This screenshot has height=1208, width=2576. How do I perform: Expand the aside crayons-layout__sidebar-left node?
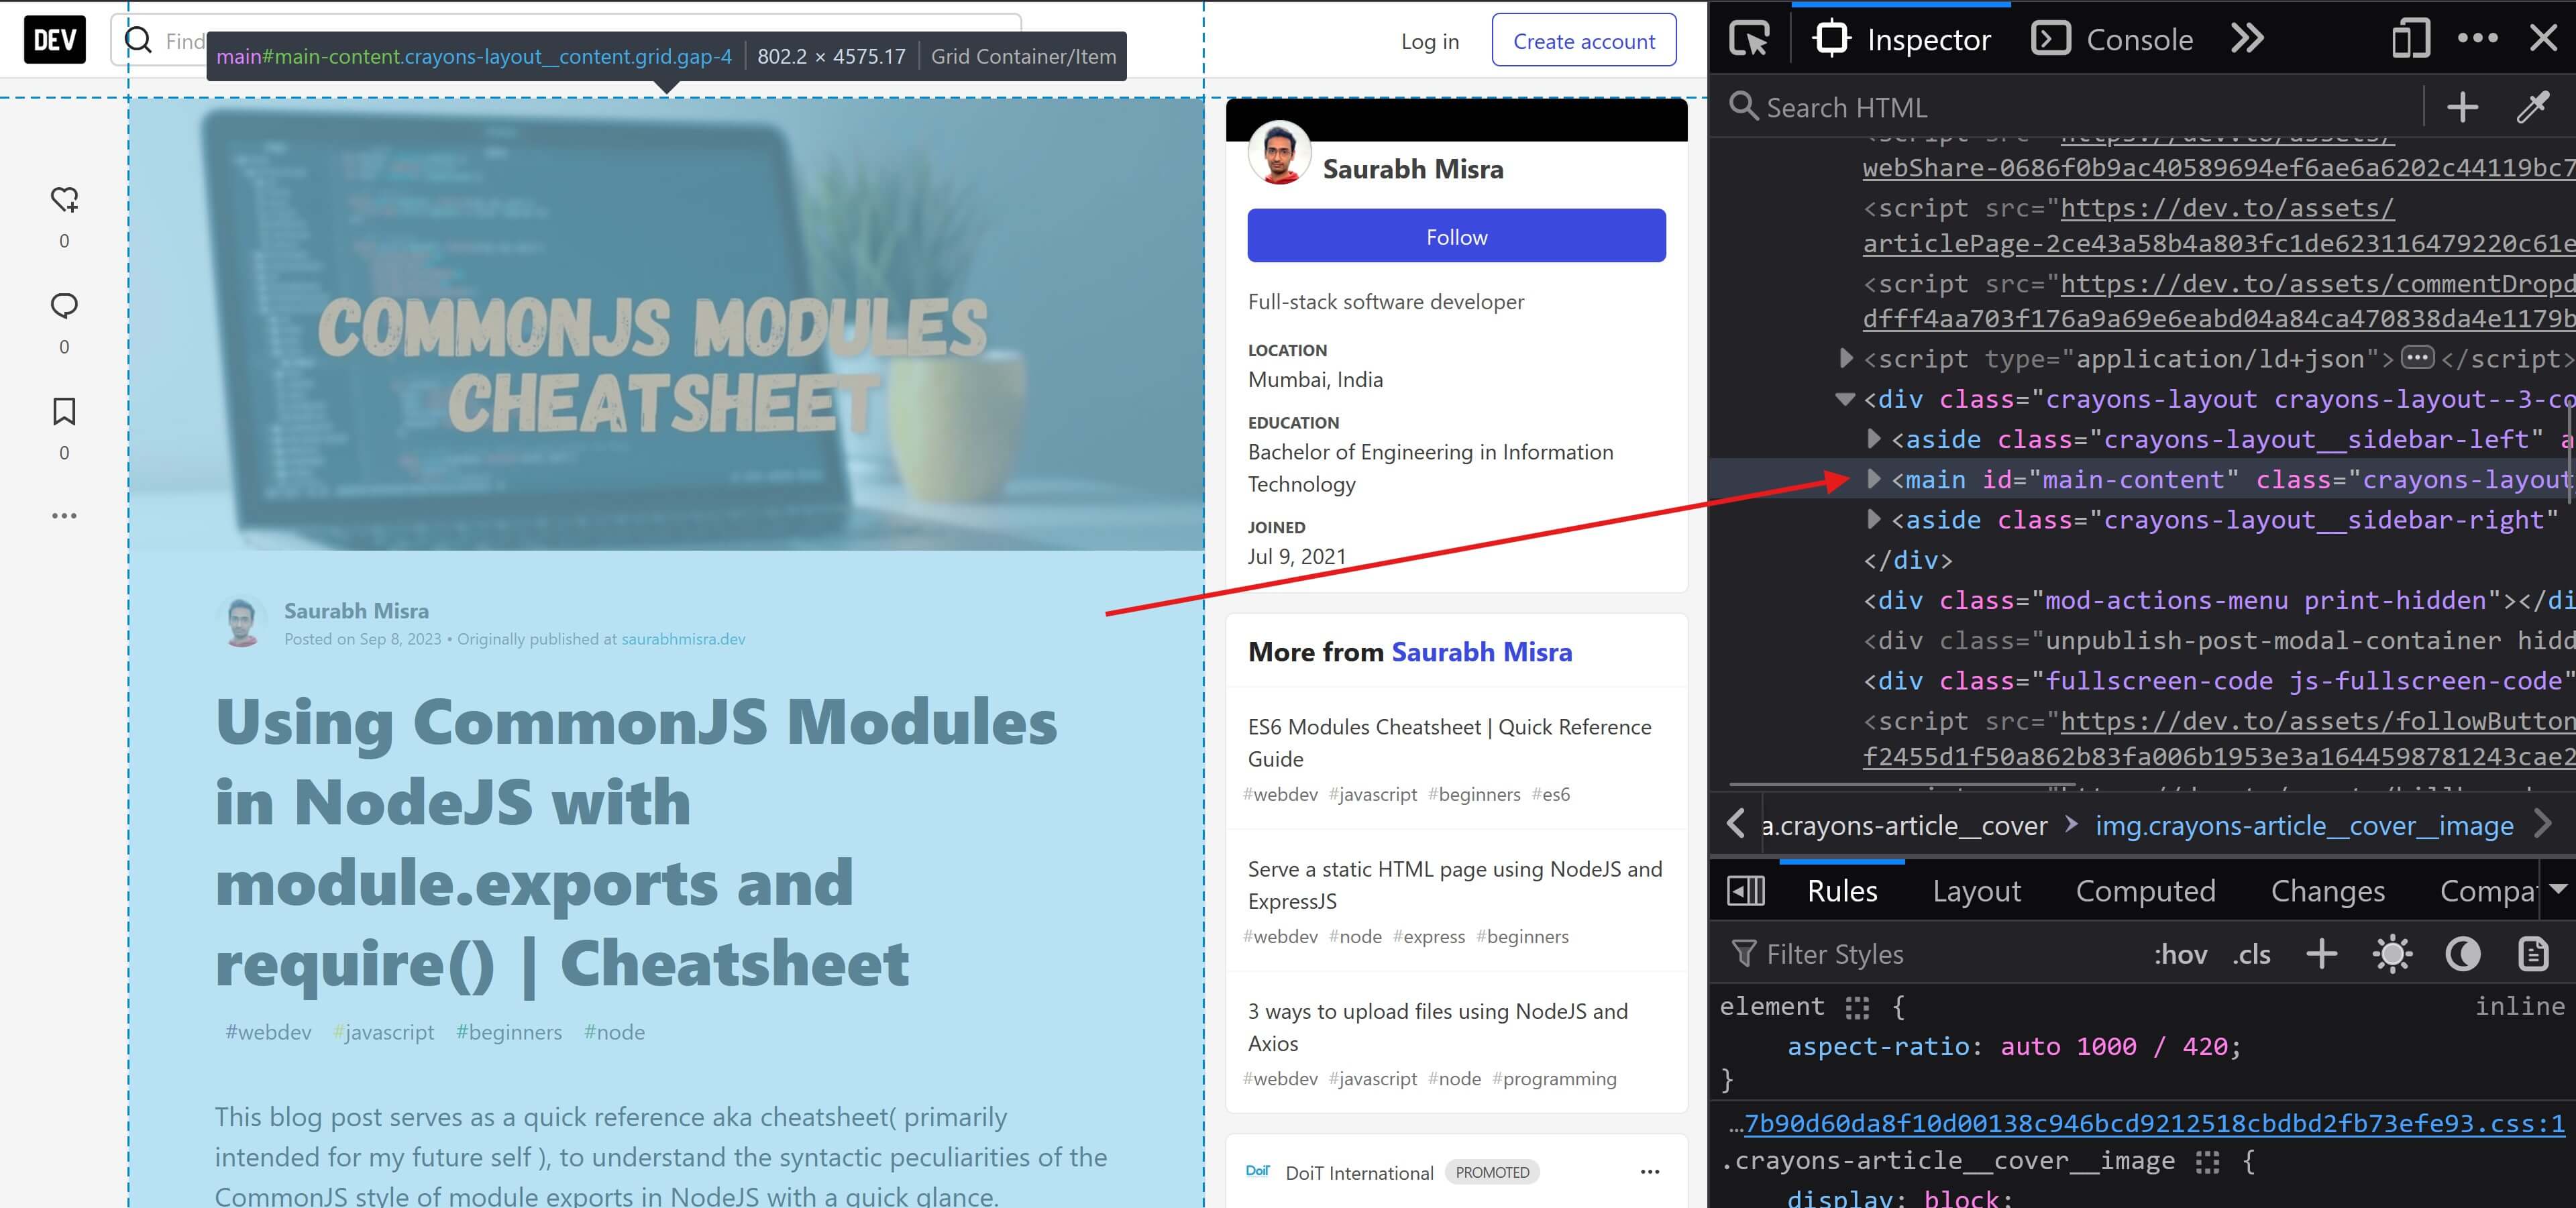tap(1874, 439)
